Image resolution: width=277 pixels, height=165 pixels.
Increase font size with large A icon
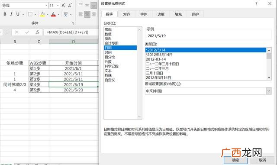(63, 6)
